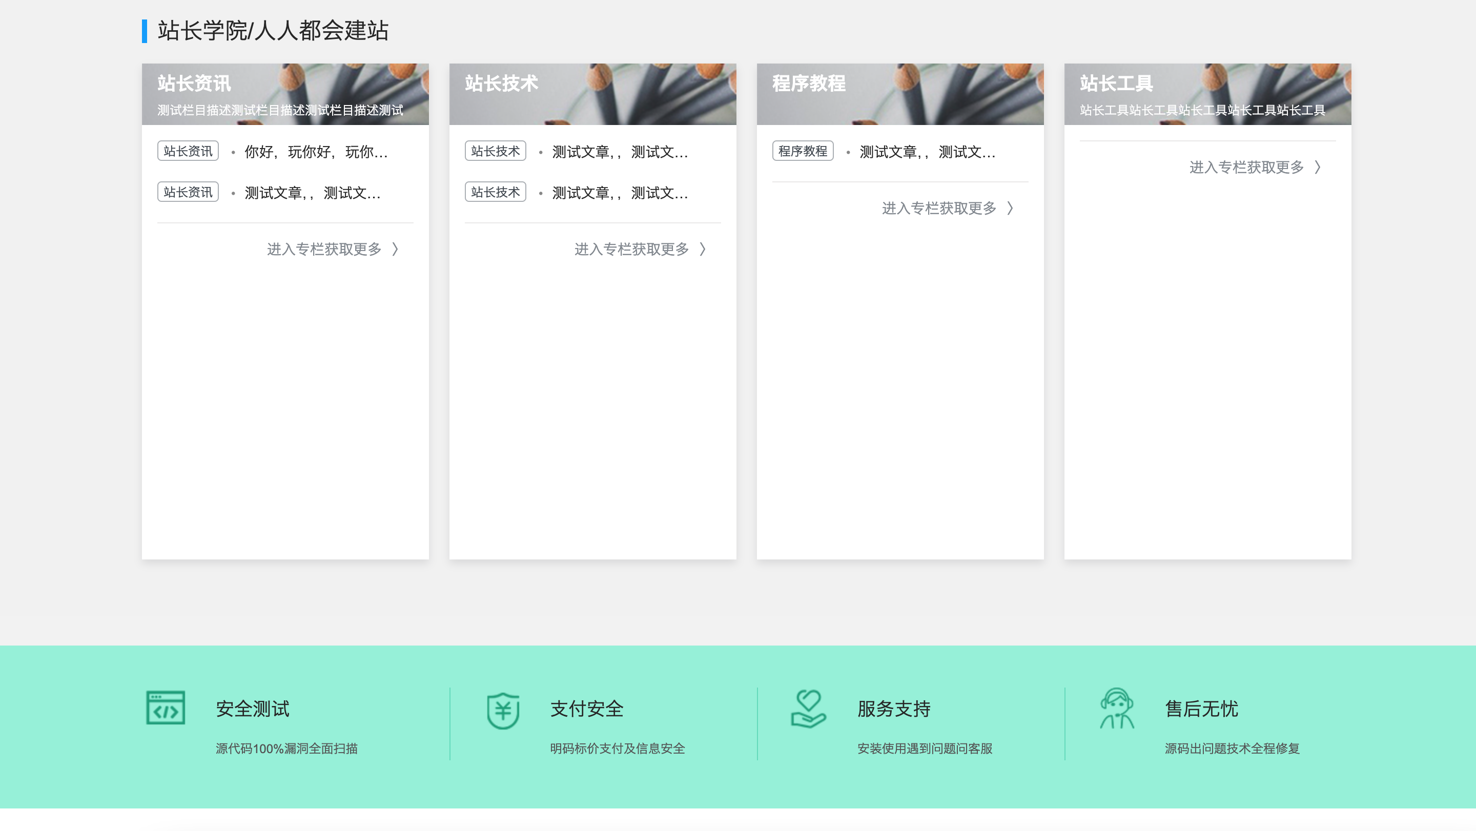Open first 测试文章 in 站长技术 card
The image size is (1476, 831).
pyautogui.click(x=621, y=152)
